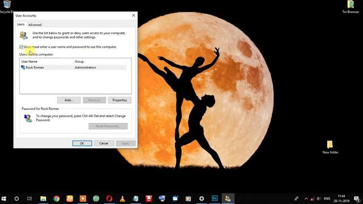Image resolution: width=363 pixels, height=204 pixels.
Task: Click the Add... button
Action: pos(69,100)
